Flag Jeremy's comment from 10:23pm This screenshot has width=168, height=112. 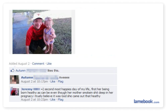click(61, 99)
